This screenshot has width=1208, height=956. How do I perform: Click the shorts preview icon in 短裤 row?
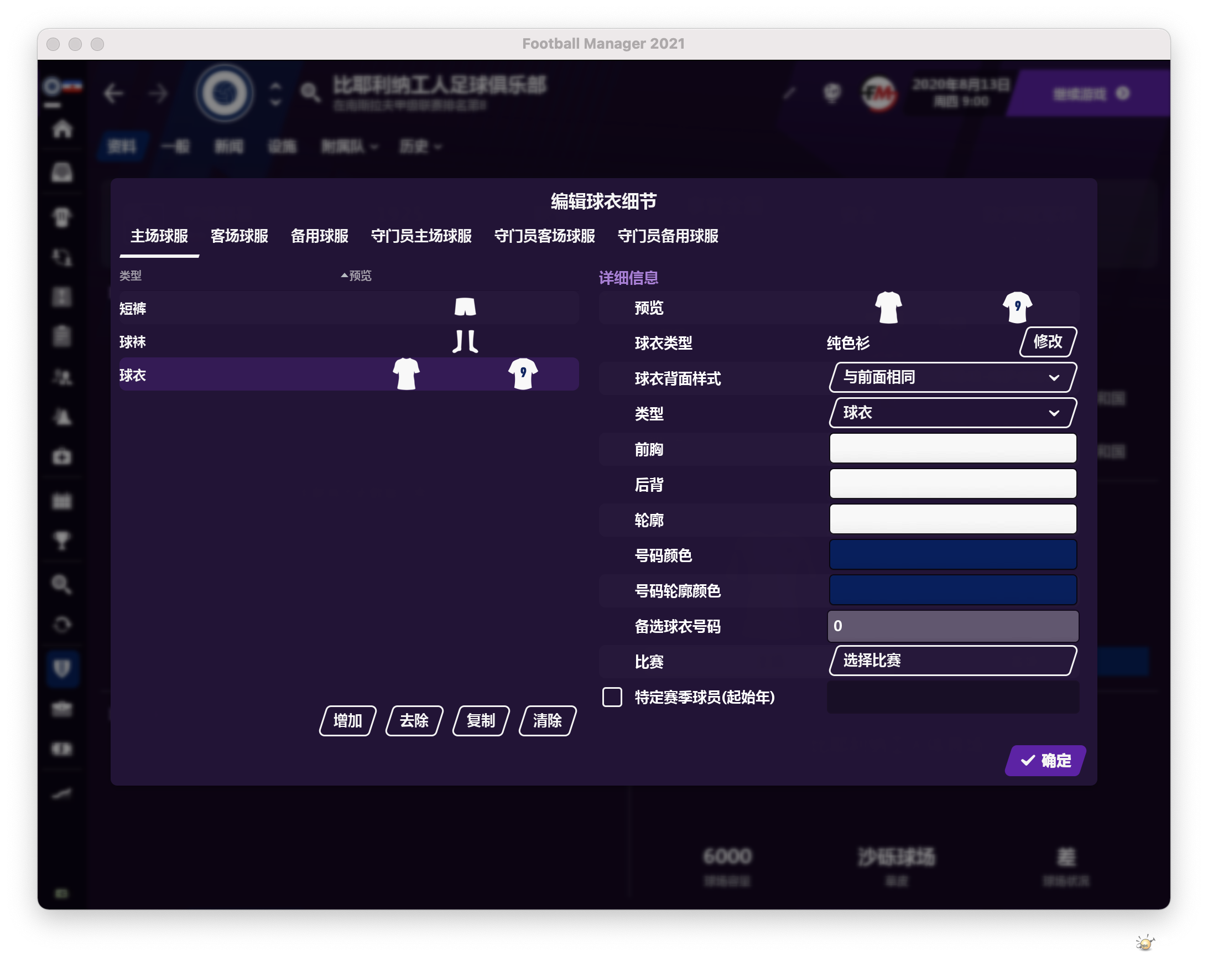pyautogui.click(x=465, y=306)
